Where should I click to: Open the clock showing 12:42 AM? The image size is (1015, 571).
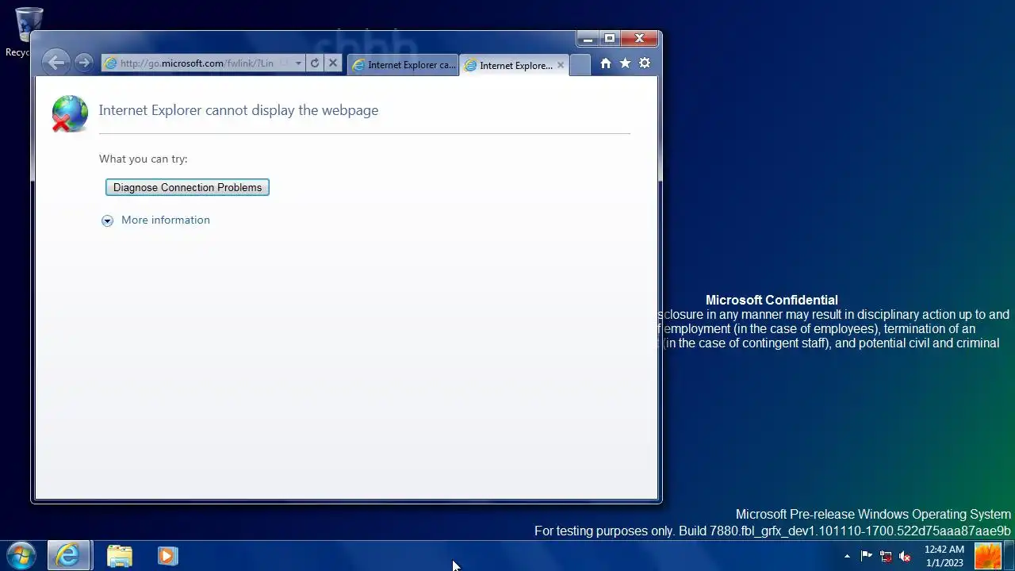(x=944, y=556)
